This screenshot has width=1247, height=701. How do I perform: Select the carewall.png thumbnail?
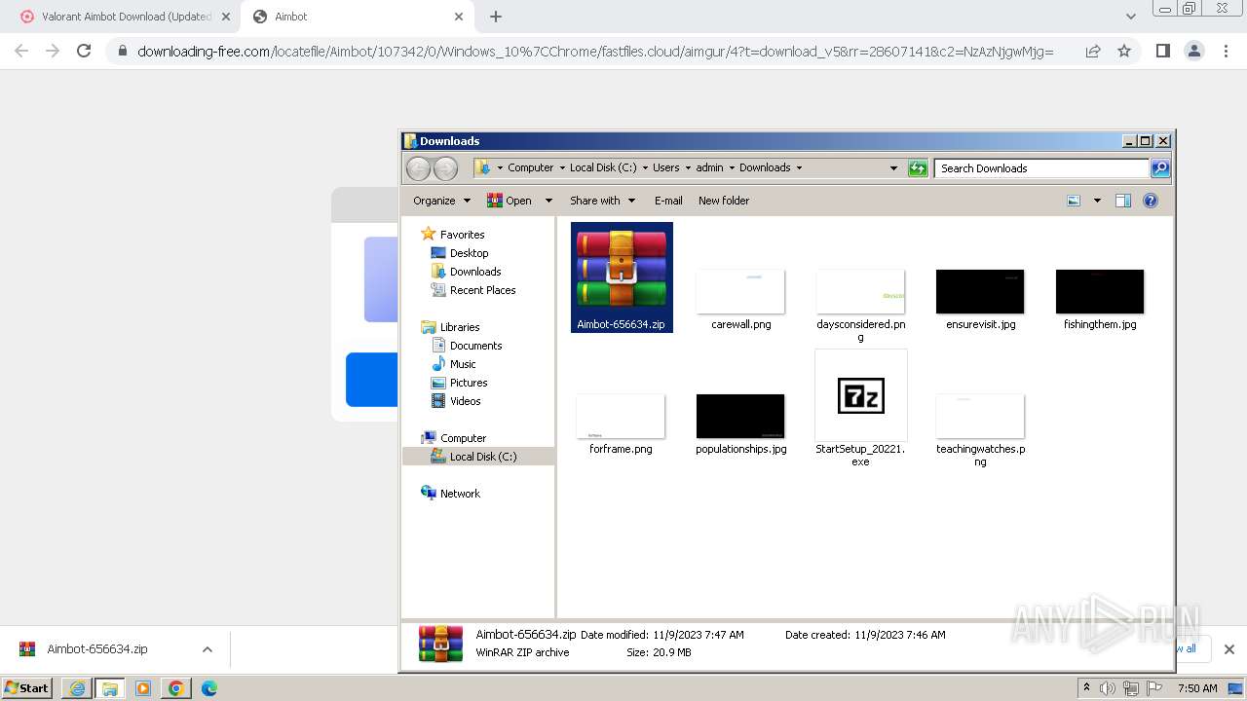[x=740, y=291]
